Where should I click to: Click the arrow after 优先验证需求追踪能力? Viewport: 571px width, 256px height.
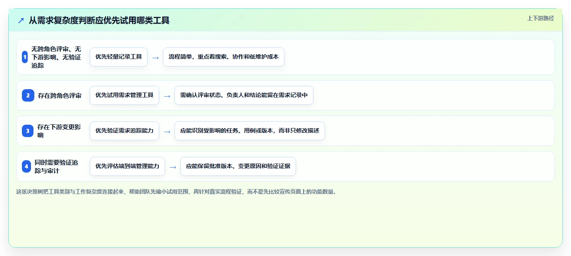(x=167, y=132)
